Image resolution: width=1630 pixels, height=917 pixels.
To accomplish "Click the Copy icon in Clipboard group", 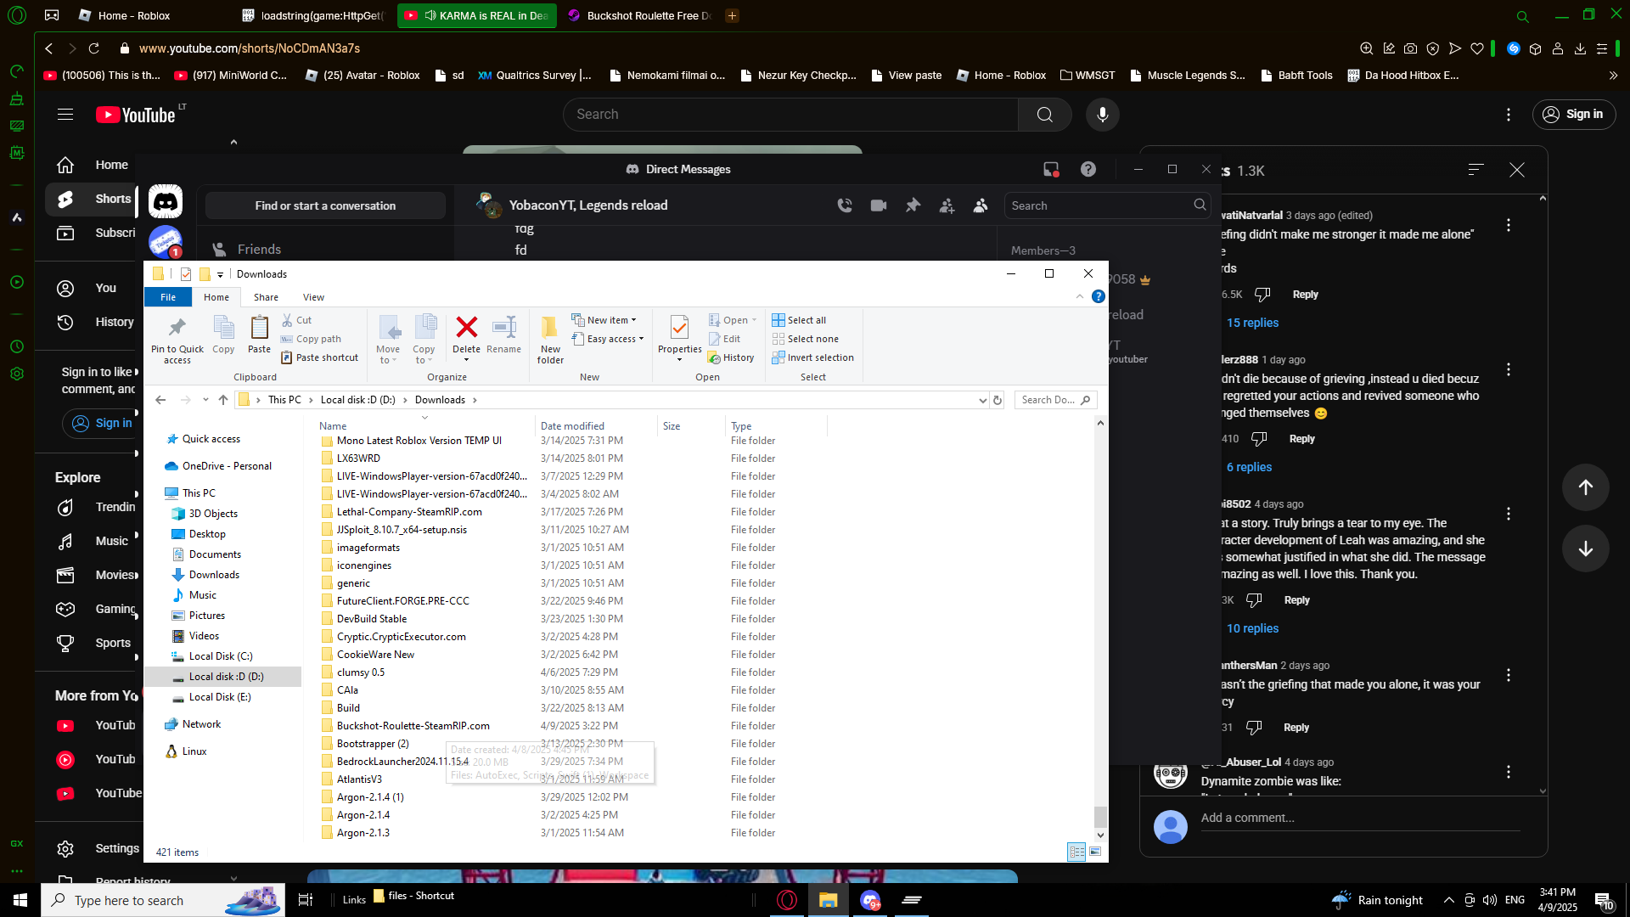I will point(223,335).
